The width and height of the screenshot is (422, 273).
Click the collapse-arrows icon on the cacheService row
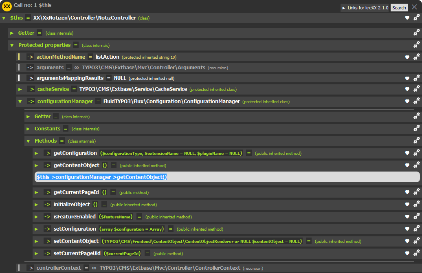(416, 88)
